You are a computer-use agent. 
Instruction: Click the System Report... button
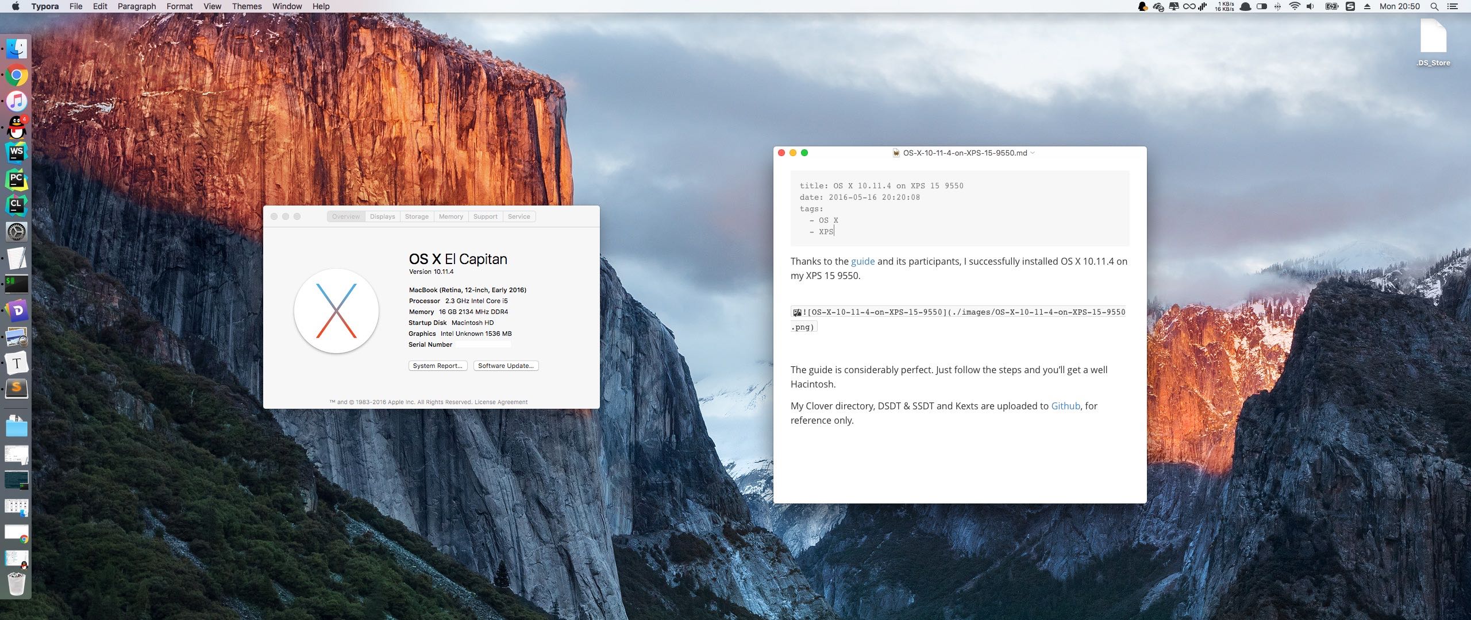coord(438,366)
